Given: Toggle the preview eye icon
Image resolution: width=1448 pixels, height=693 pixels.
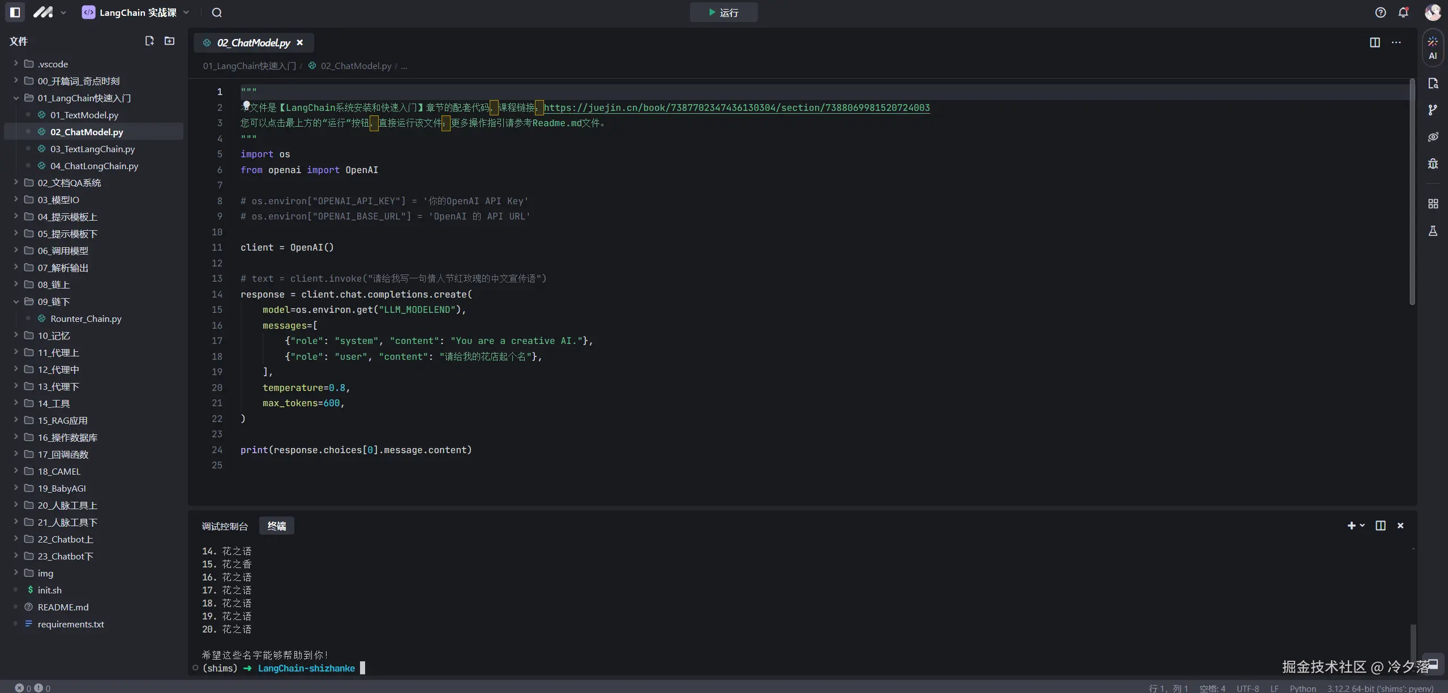Looking at the screenshot, I should pyautogui.click(x=1433, y=137).
